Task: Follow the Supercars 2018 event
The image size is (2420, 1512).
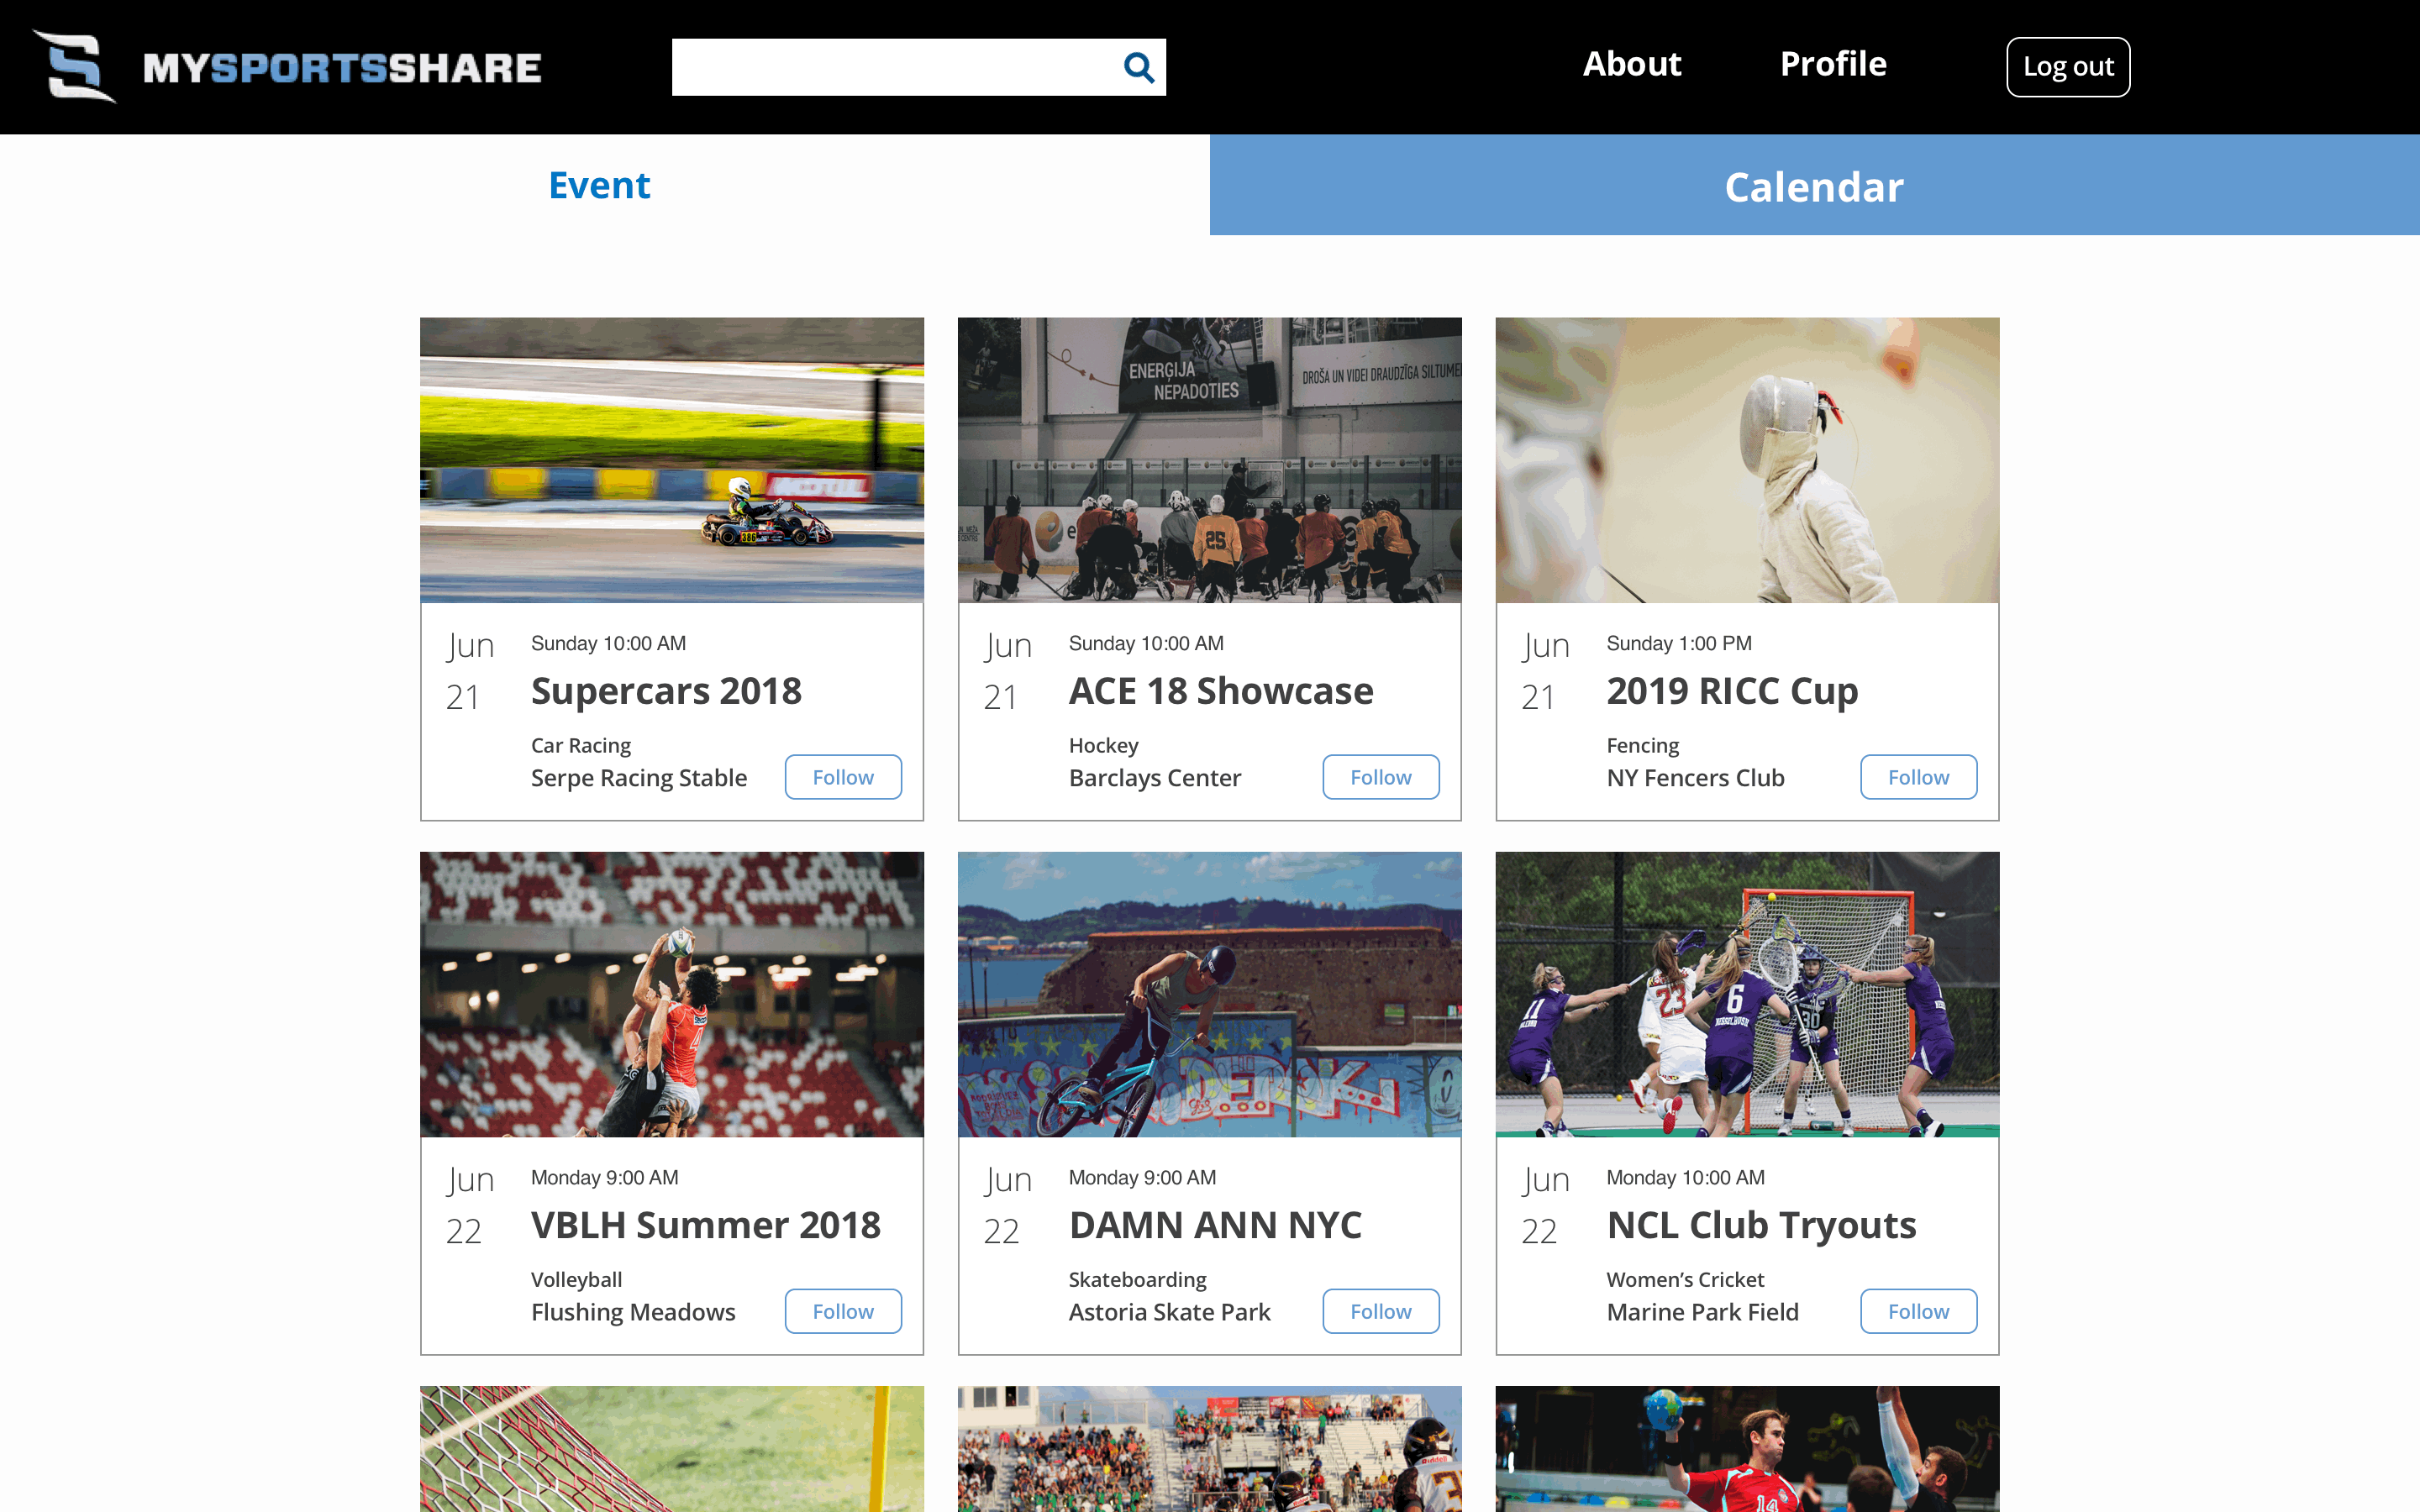Action: 842,777
